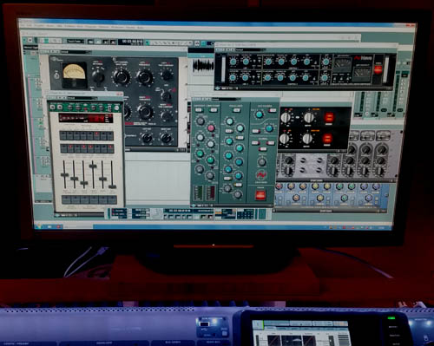The height and width of the screenshot is (346, 434).
Task: Open the first menu in the DAW menu bar
Action: [23, 26]
